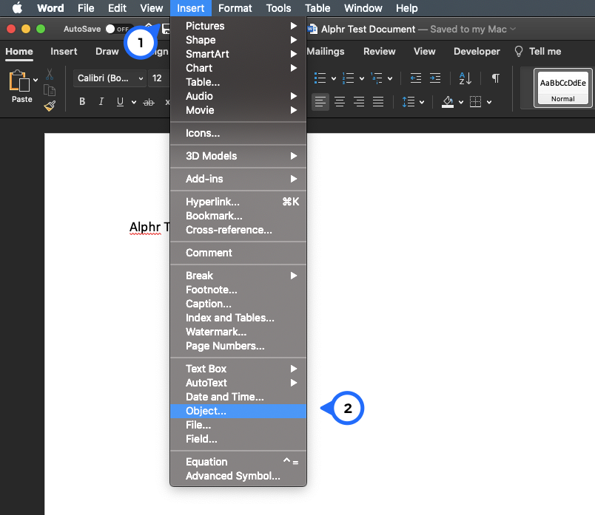Select Object... from the Insert menu
The image size is (595, 515).
pos(206,411)
